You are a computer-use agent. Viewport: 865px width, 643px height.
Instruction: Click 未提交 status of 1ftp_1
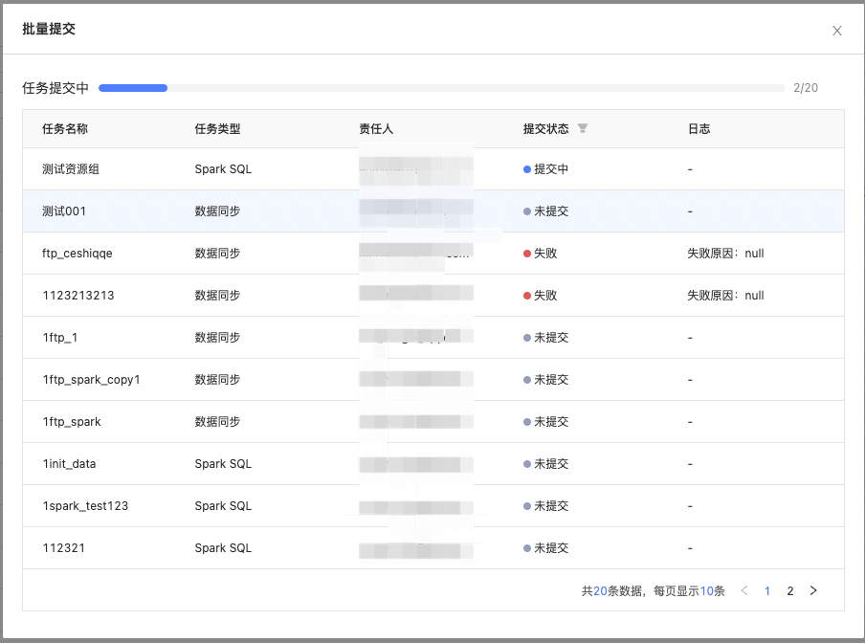545,338
